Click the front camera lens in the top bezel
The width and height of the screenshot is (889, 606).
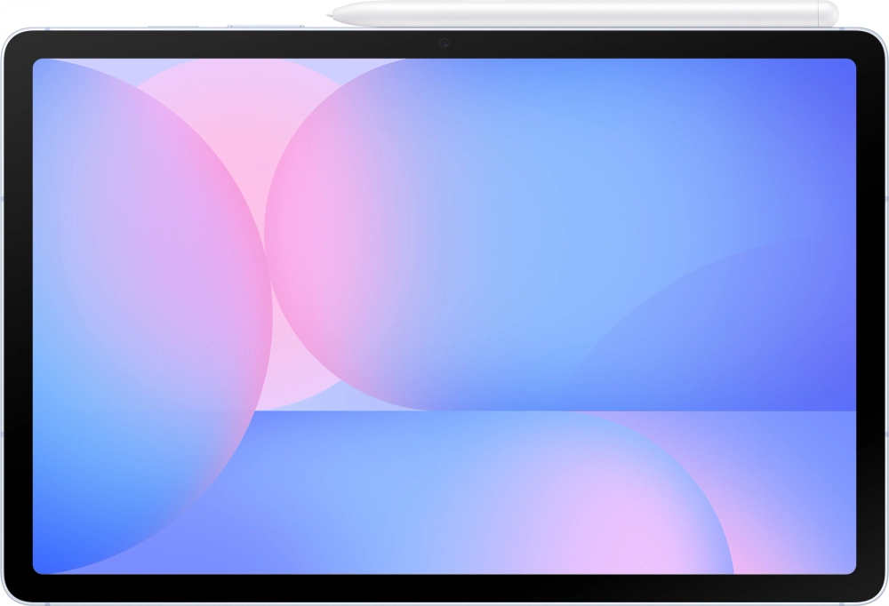coord(444,43)
